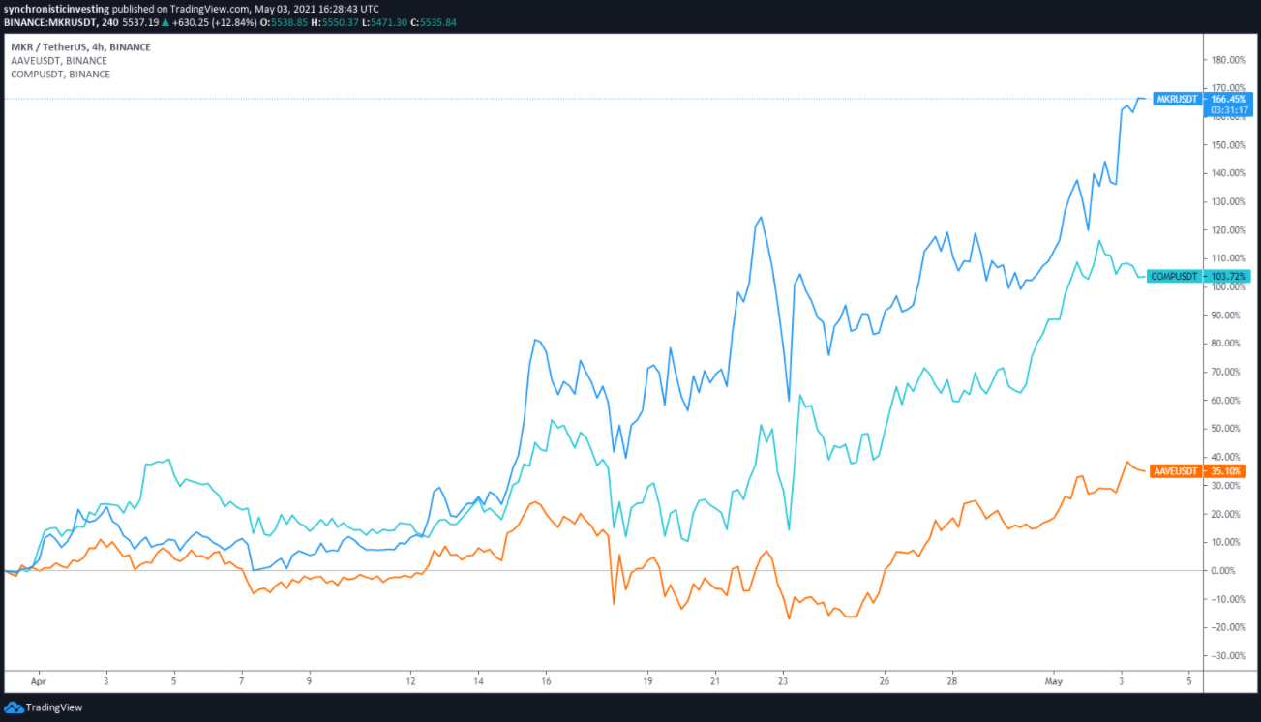Click the 28 date label on the time axis
1261x722 pixels.
(951, 681)
